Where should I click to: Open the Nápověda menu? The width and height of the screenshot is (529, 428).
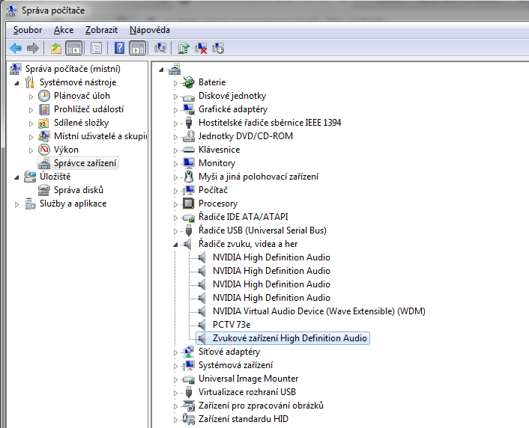[x=149, y=30]
